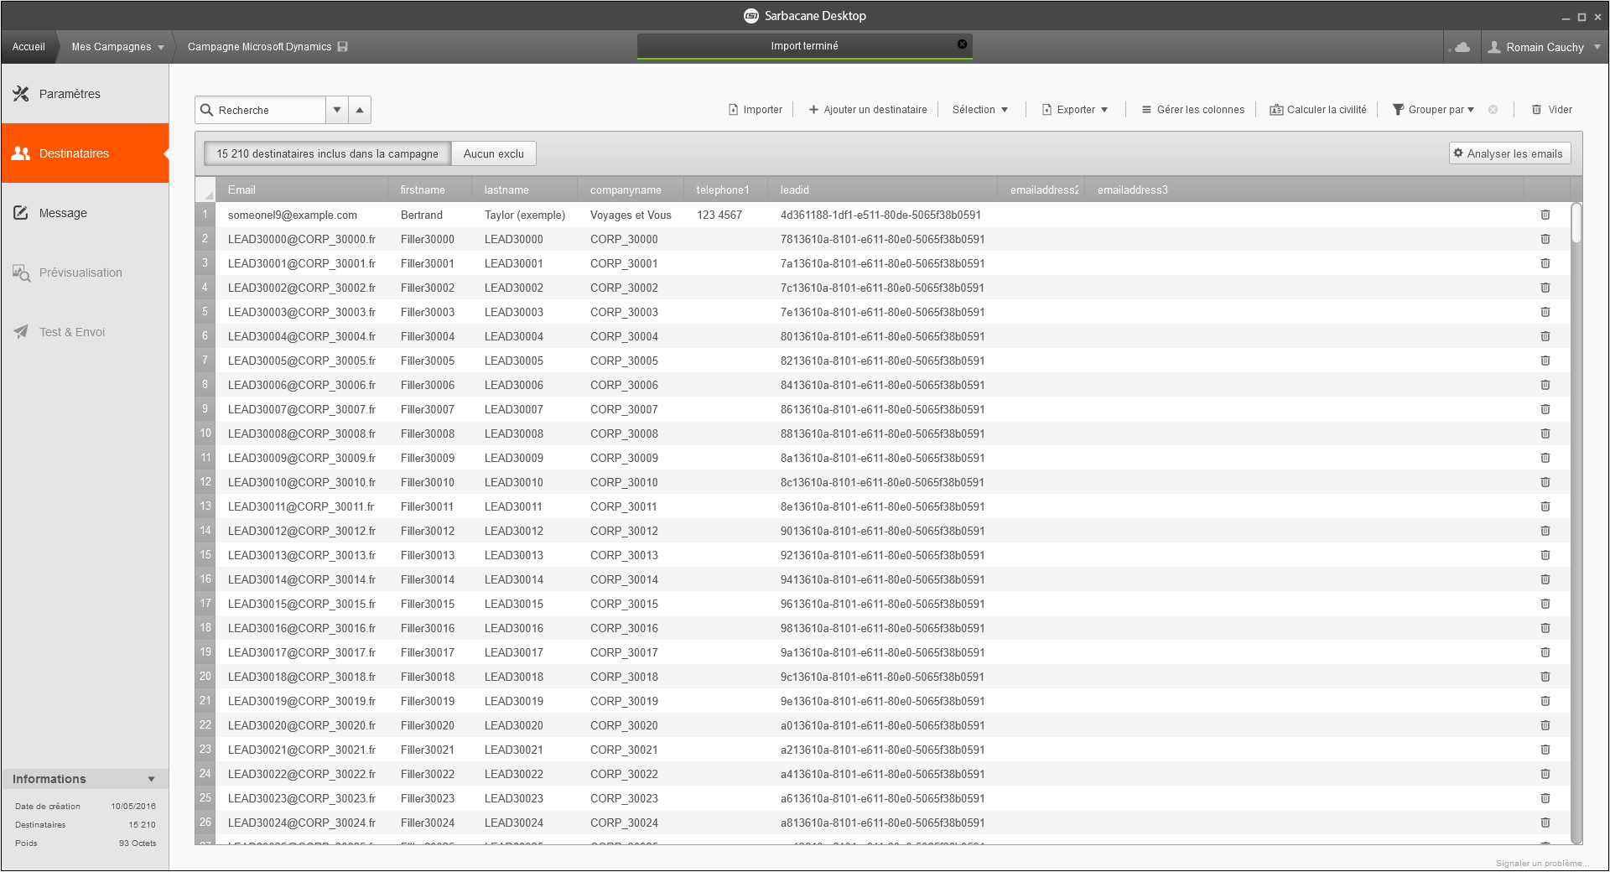Image resolution: width=1610 pixels, height=872 pixels.
Task: Delete the LEAD30008 row via trash icon
Action: click(1545, 433)
